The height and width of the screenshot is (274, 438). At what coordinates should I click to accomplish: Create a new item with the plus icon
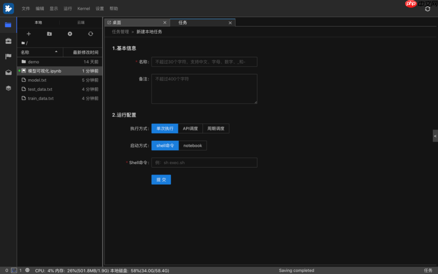[28, 34]
